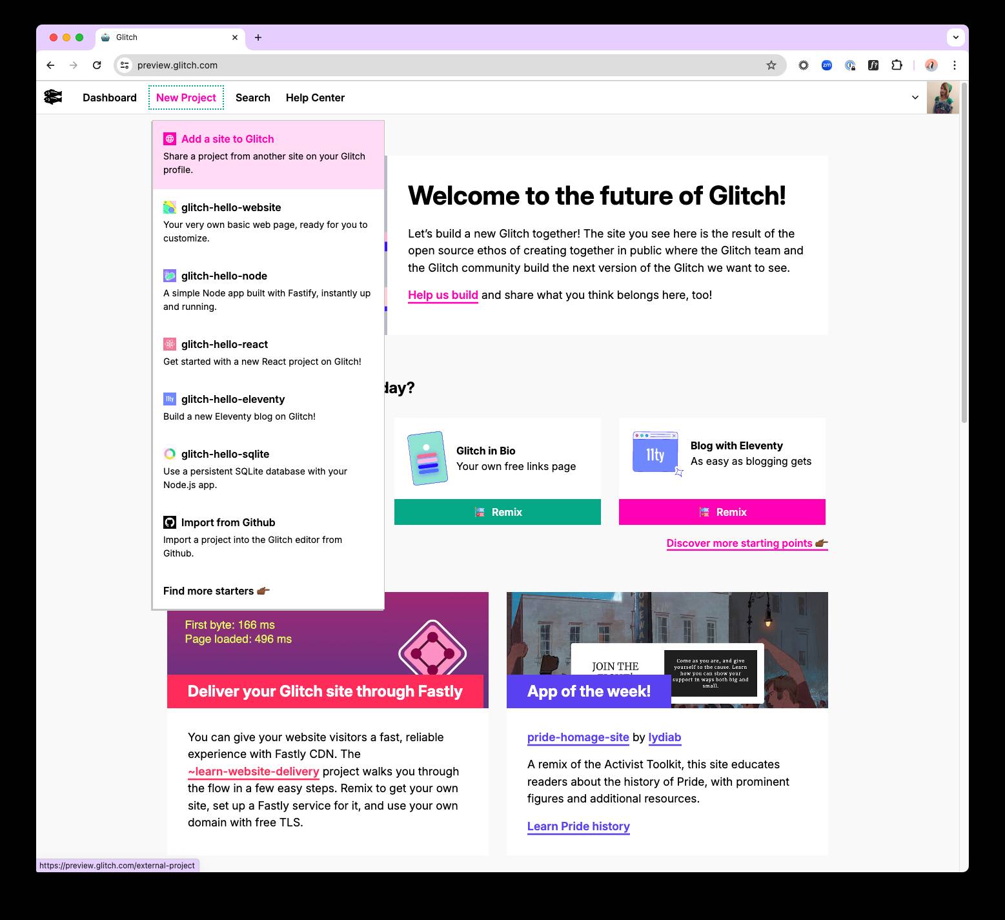1005x920 pixels.
Task: View site information in address bar
Action: [x=125, y=65]
